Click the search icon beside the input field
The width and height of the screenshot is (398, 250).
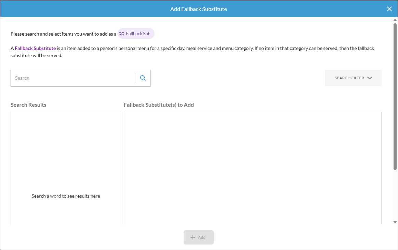(x=143, y=78)
